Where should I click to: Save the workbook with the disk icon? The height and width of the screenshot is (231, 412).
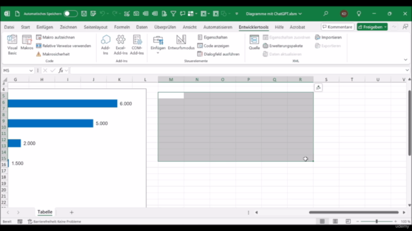pos(84,13)
